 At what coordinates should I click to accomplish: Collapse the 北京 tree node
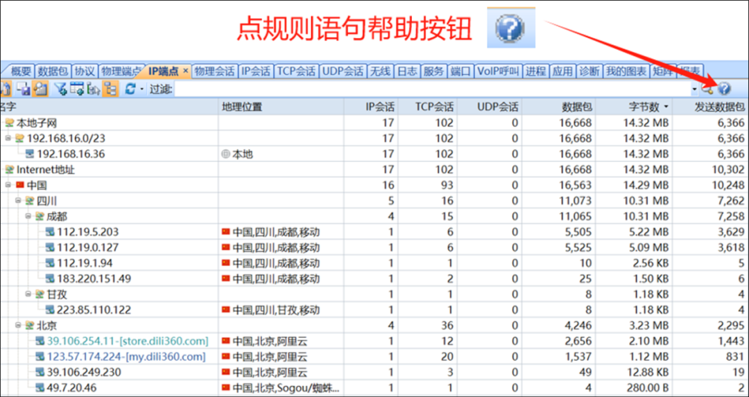[19, 325]
